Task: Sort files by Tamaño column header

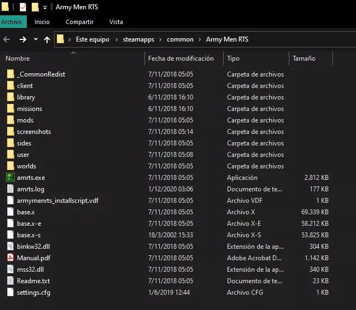Action: [x=304, y=59]
